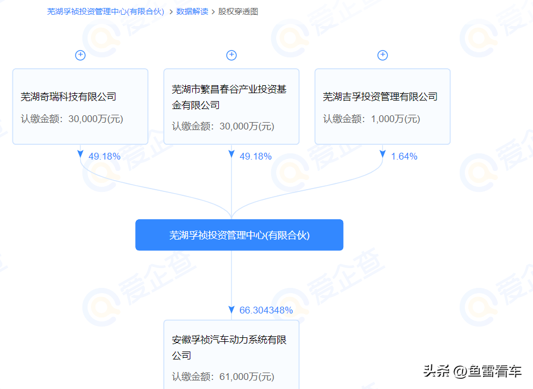Open the 芜湖吉孚投资管理有限公司 company card

pos(382,106)
